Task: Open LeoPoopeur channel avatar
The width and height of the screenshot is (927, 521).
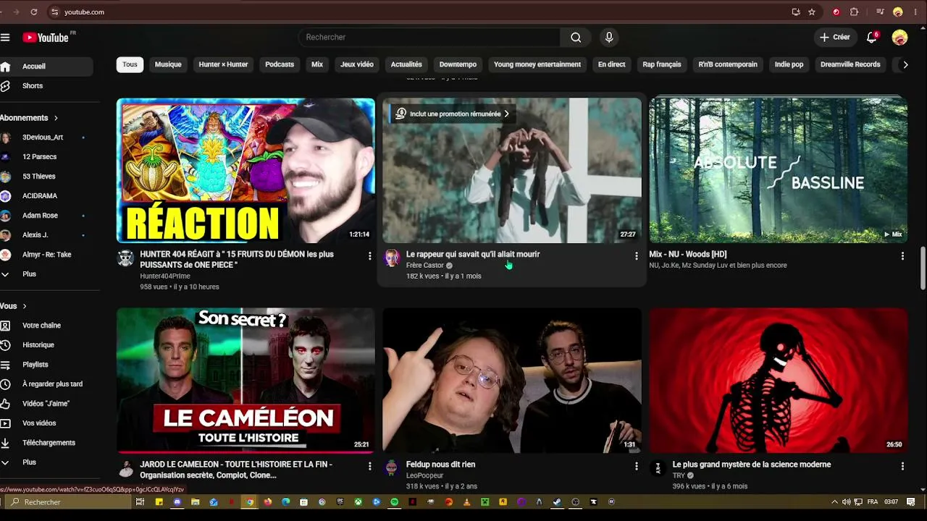Action: tap(392, 469)
